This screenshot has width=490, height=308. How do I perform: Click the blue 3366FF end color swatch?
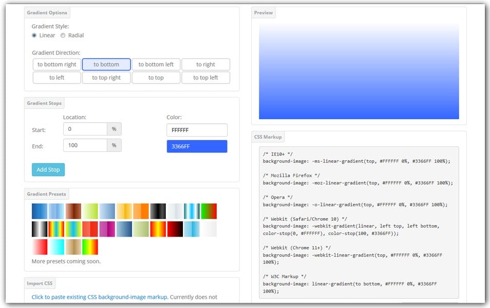tap(197, 146)
